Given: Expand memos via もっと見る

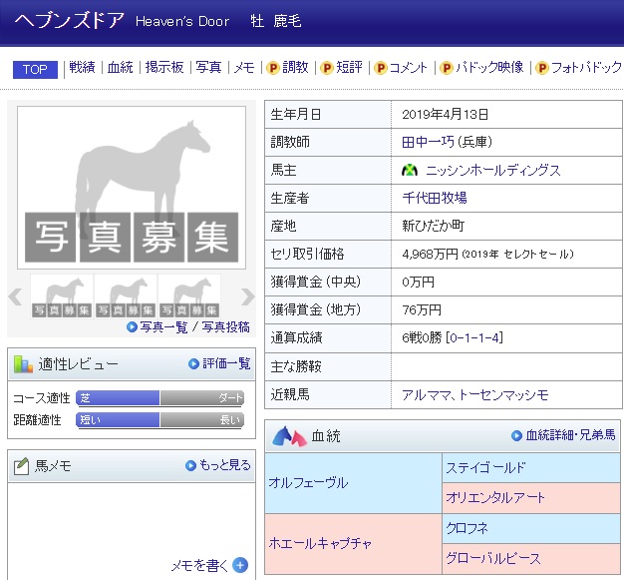Looking at the screenshot, I should [x=218, y=466].
